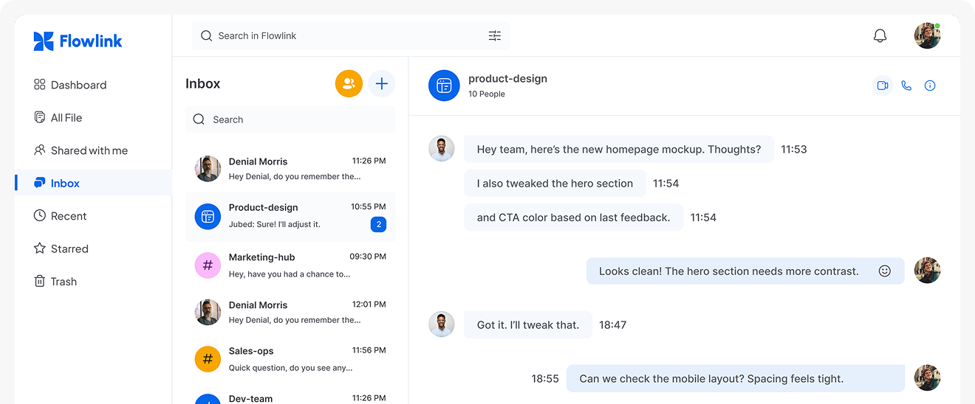This screenshot has width=975, height=404.
Task: Click message 'I also tweaked the hero section'
Action: point(555,184)
